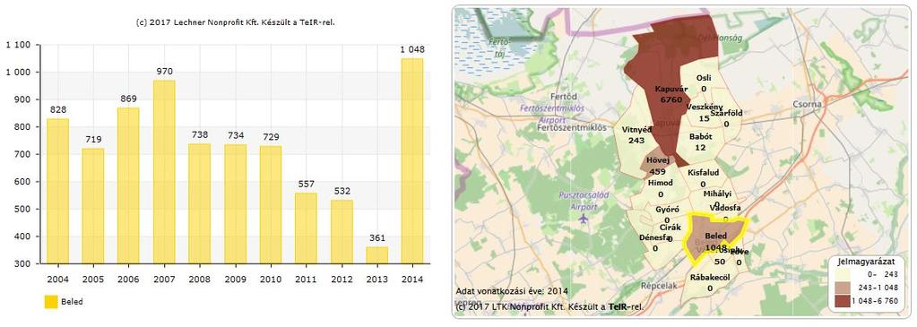Click the 2004 bar labeled 828
Viewport: 917px width, 327px height.
(57, 192)
